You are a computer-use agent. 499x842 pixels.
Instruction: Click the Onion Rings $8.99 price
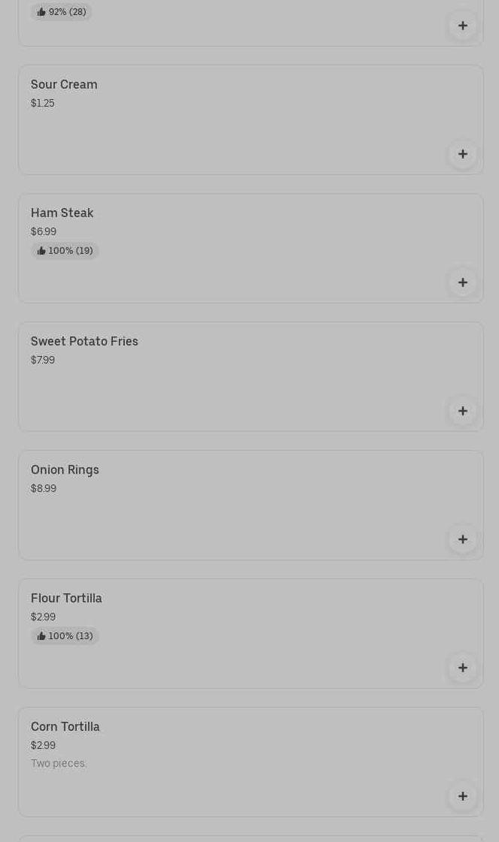pyautogui.click(x=44, y=489)
